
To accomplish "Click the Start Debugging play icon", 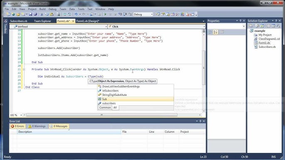I will [x=105, y=15].
